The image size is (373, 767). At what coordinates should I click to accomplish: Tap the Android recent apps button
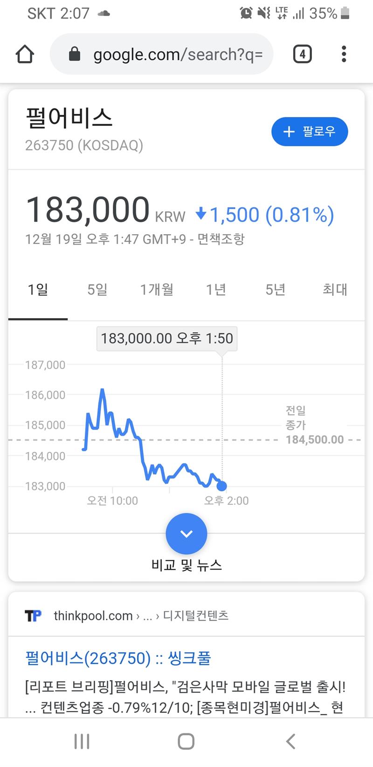click(x=82, y=741)
